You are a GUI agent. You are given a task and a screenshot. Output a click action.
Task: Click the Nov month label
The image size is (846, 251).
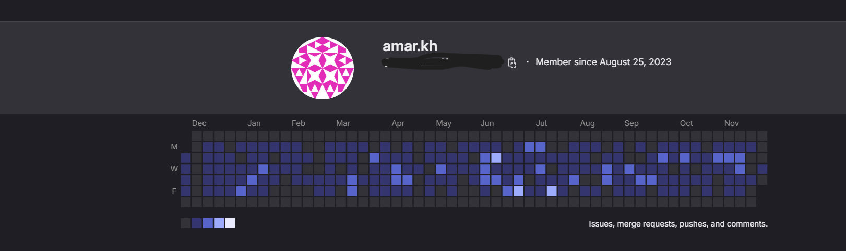point(731,123)
